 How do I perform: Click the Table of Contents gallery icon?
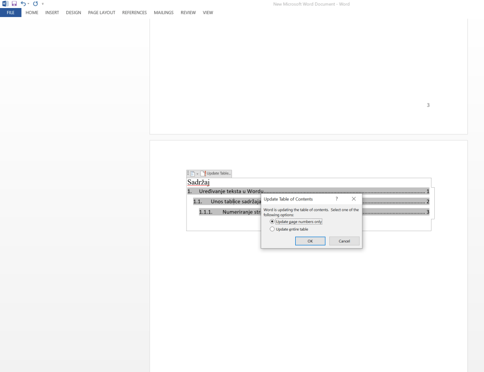tap(193, 173)
